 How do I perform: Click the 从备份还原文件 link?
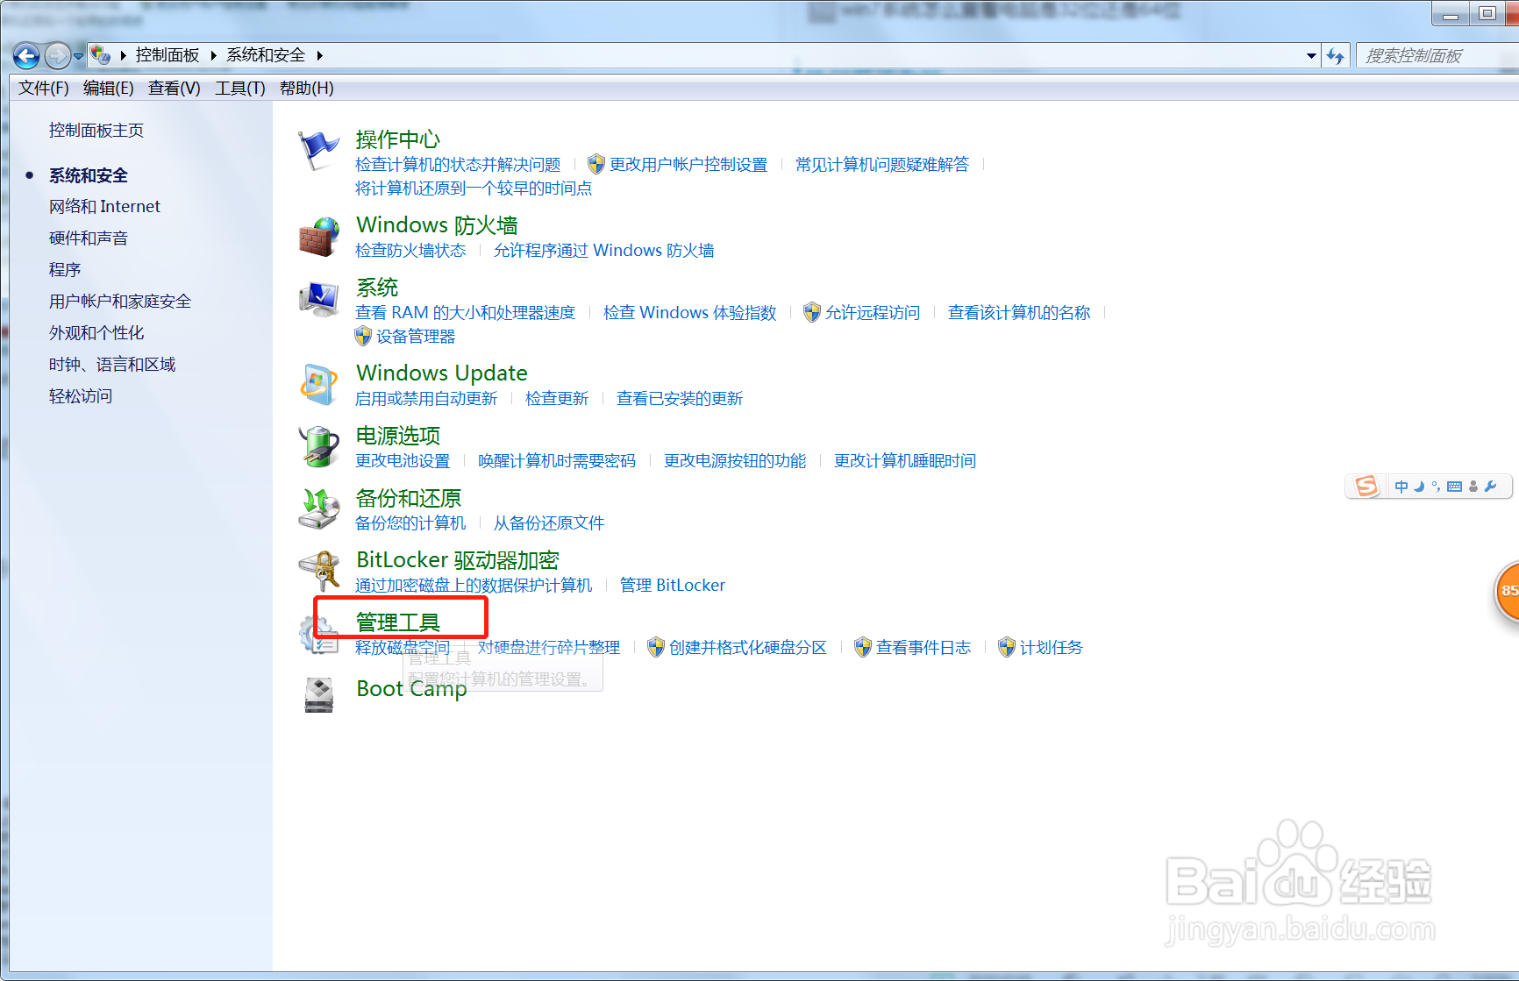(x=549, y=523)
